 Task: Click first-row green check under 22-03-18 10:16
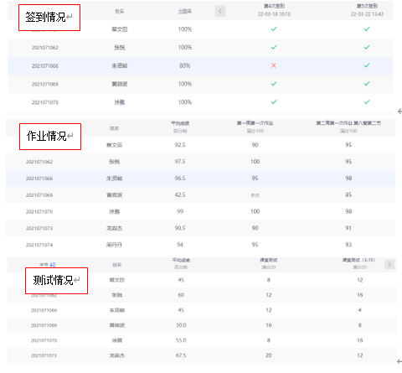click(274, 28)
